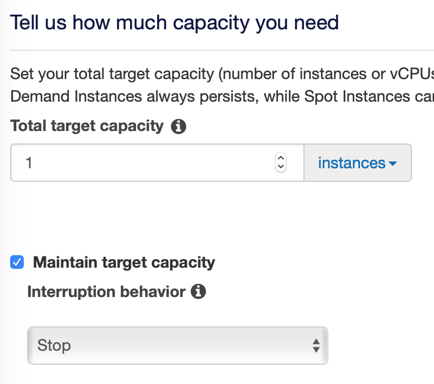Open the instances unit dropdown
434x384 pixels.
358,163
